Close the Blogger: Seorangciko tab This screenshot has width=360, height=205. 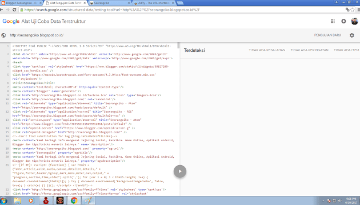41,3
